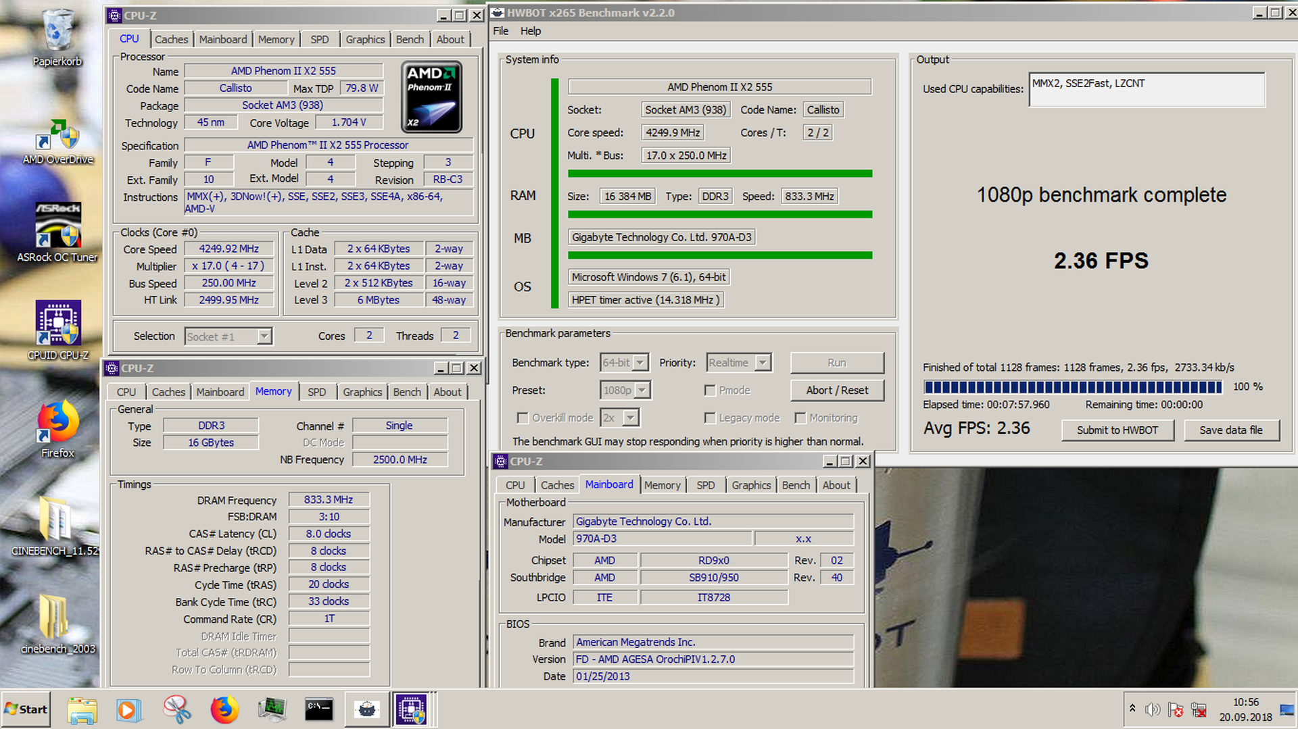Open the Snipping Tool taskbar icon
Image resolution: width=1298 pixels, height=729 pixels.
tap(176, 709)
